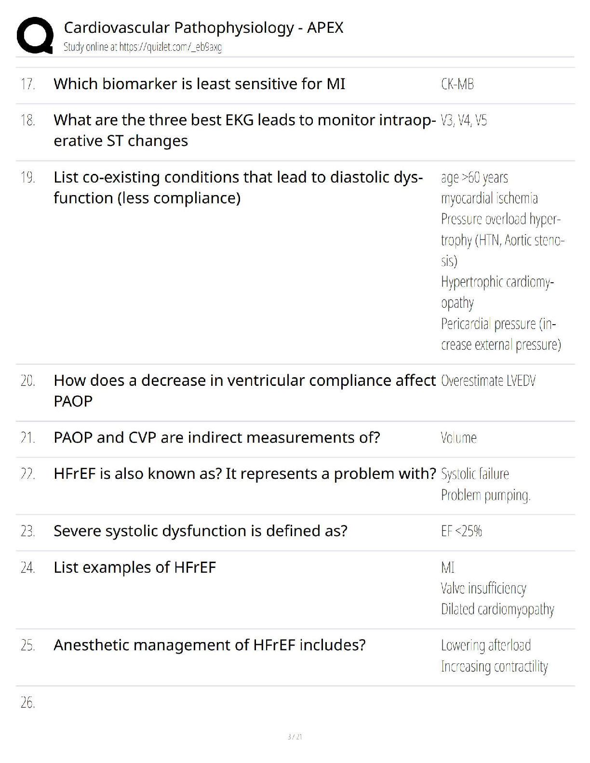Select the question about best EKG leads

[244, 130]
